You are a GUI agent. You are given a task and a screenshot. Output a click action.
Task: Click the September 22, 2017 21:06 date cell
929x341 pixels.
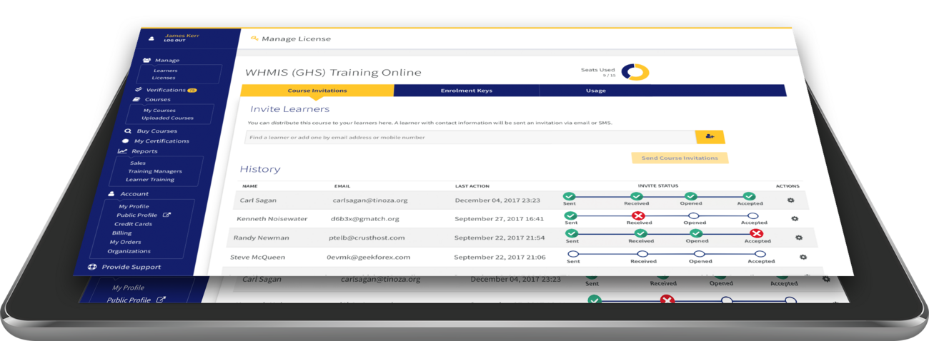point(499,257)
